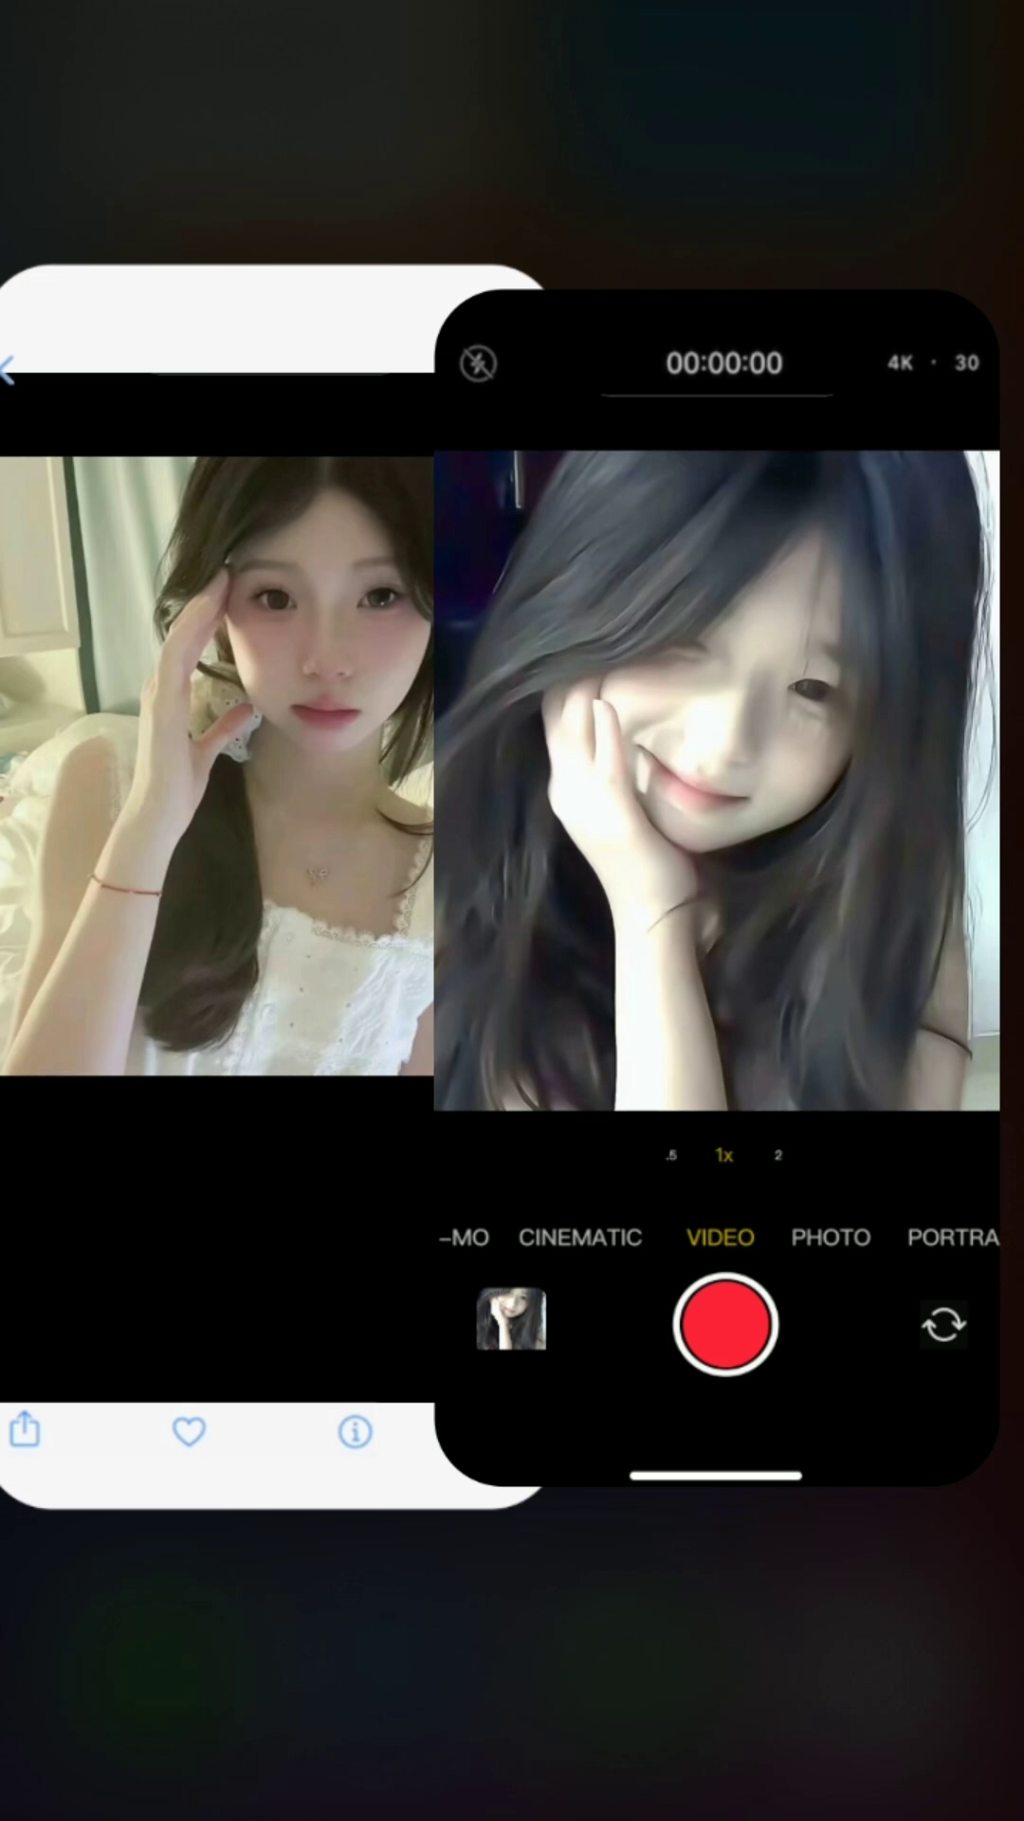Select the 2 telephoto zoom level

tap(777, 1155)
